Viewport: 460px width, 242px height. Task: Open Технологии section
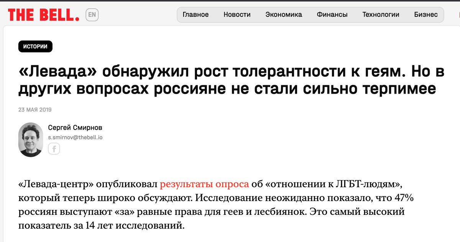[x=381, y=15]
